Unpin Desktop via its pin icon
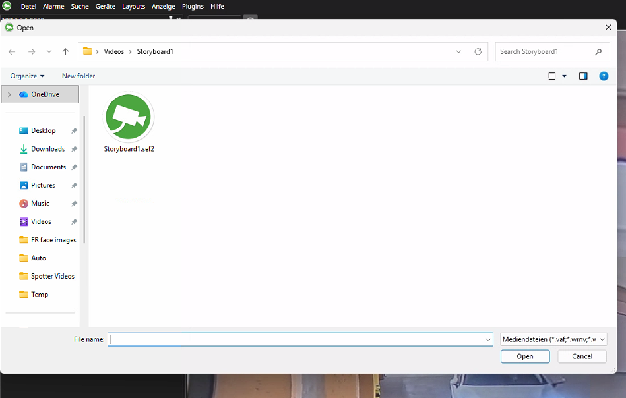Viewport: 626px width, 398px height. tap(74, 131)
